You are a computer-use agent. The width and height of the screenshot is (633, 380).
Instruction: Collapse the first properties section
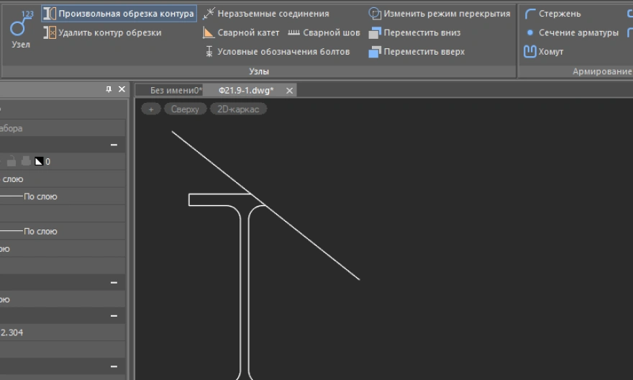pos(114,145)
